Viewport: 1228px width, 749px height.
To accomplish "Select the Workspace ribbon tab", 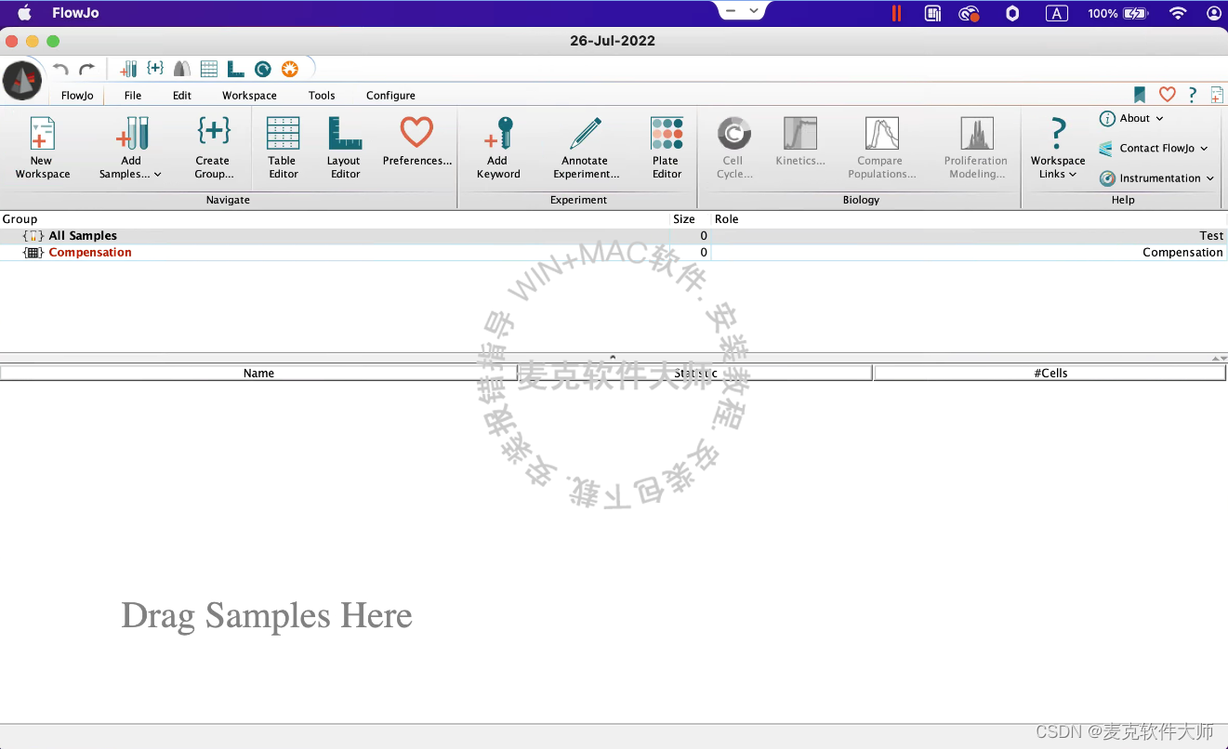I will [x=249, y=95].
